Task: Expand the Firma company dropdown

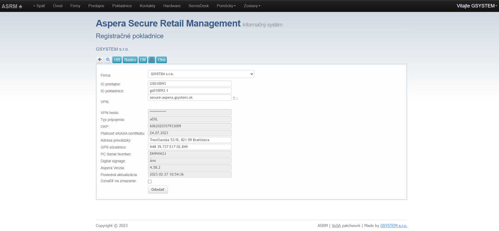Action: pyautogui.click(x=201, y=74)
